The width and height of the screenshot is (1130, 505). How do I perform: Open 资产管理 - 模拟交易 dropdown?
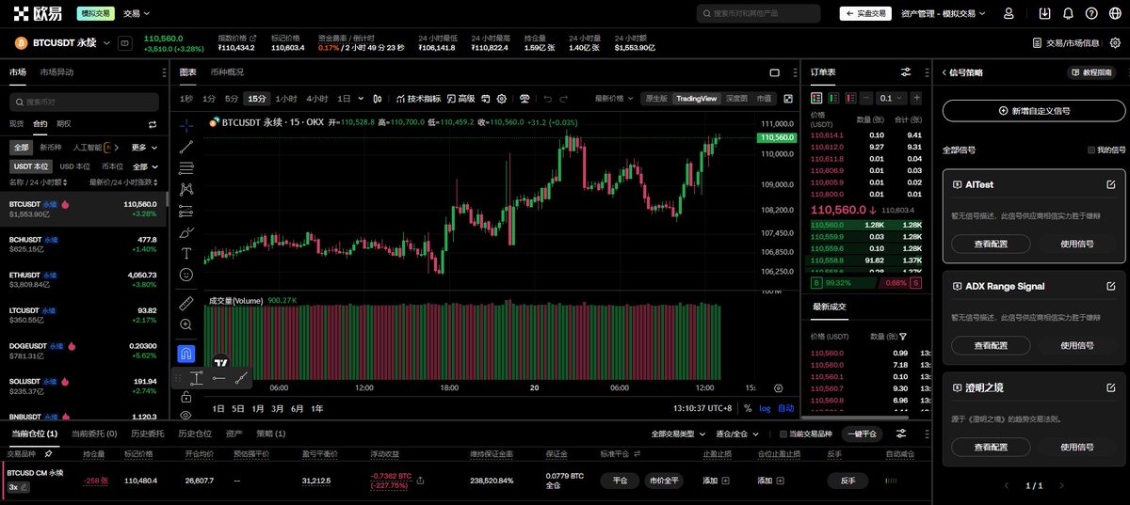942,13
